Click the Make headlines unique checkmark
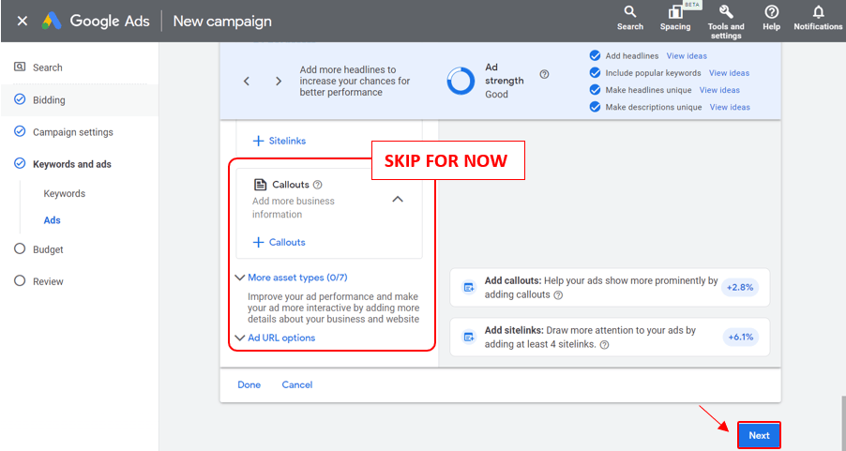Viewport: 846px width, 451px height. coord(596,90)
